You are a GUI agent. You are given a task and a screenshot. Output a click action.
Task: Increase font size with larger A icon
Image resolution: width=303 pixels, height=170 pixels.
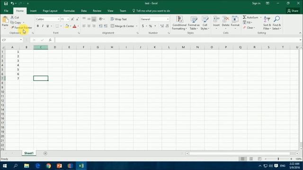(x=72, y=19)
